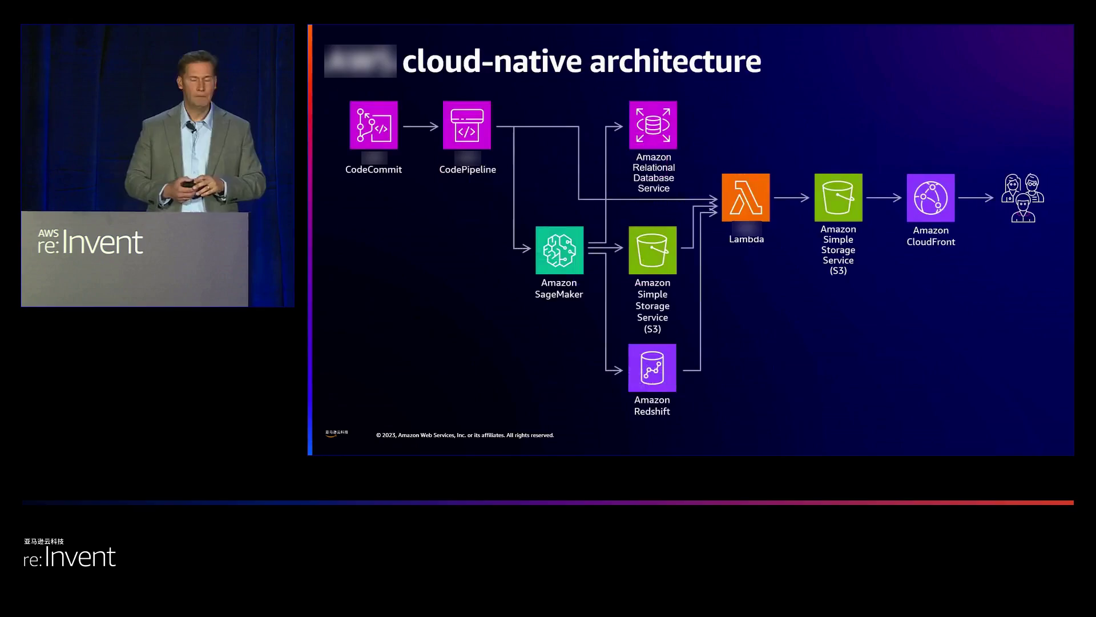Click the gradient progress bar below slide
Image resolution: width=1096 pixels, height=617 pixels.
point(548,503)
